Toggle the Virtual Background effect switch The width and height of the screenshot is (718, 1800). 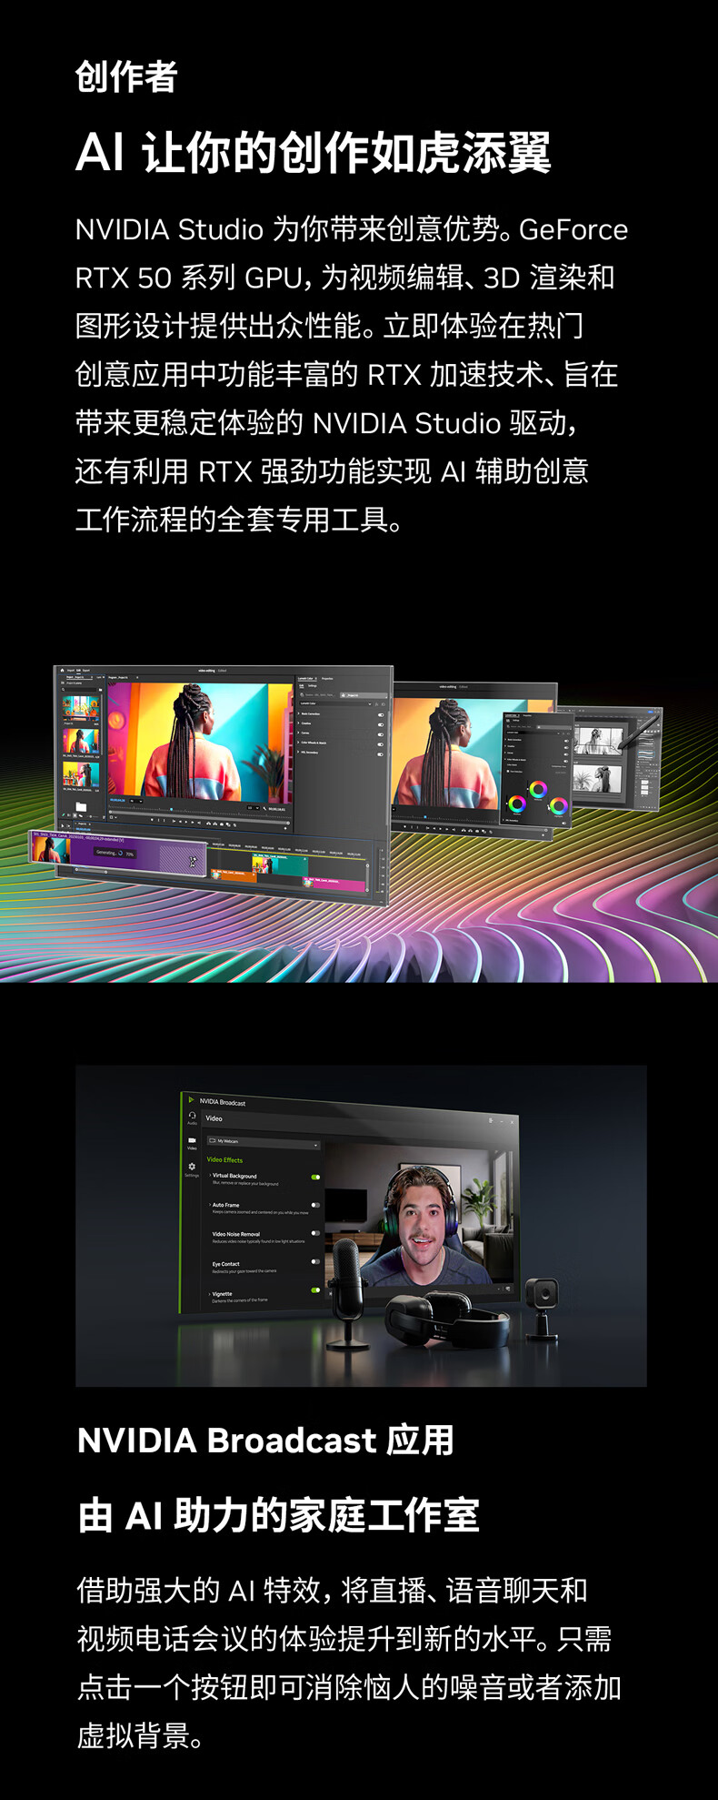tap(315, 1177)
